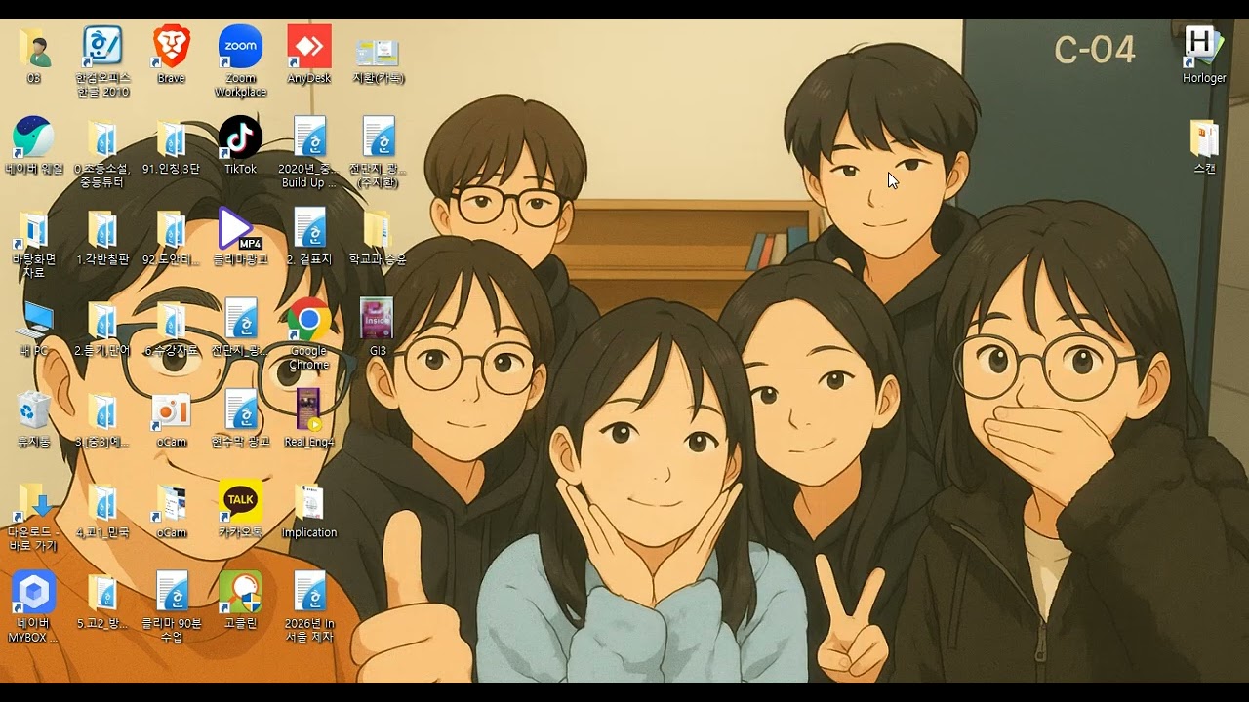The width and height of the screenshot is (1249, 702).
Task: Launch the Horloger shortcut
Action: pos(1204,55)
